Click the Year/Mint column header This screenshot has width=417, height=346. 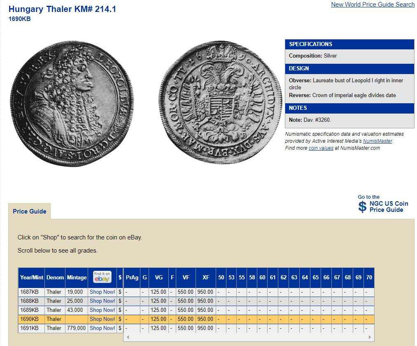point(31,277)
